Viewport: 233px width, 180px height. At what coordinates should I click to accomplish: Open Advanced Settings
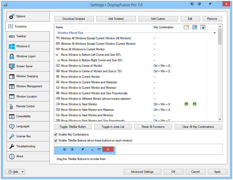pos(142,172)
